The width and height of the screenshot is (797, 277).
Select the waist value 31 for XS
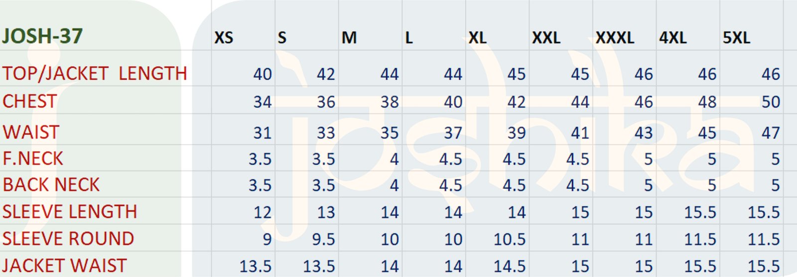262,133
